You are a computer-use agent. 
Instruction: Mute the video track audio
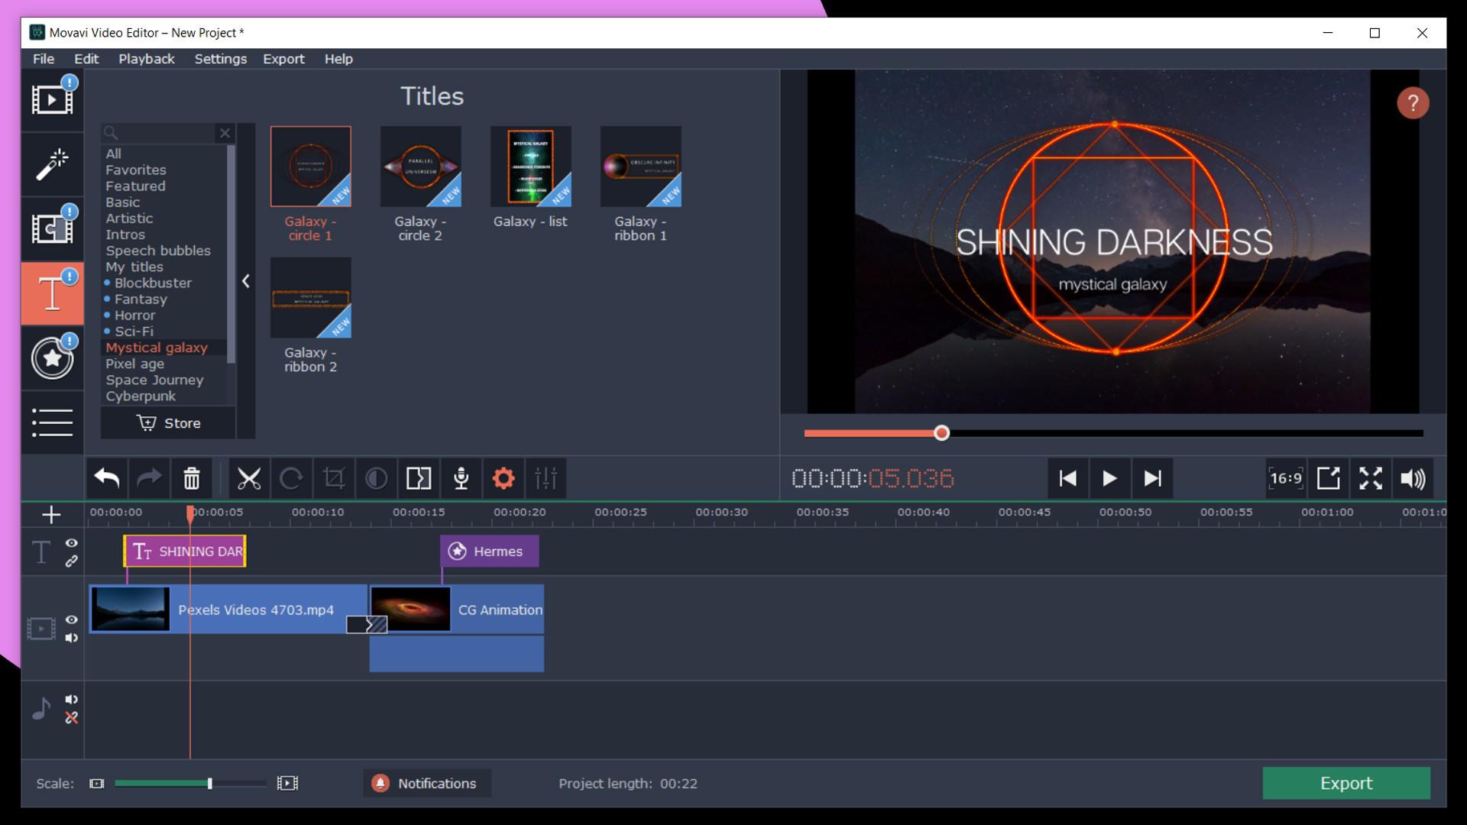72,639
